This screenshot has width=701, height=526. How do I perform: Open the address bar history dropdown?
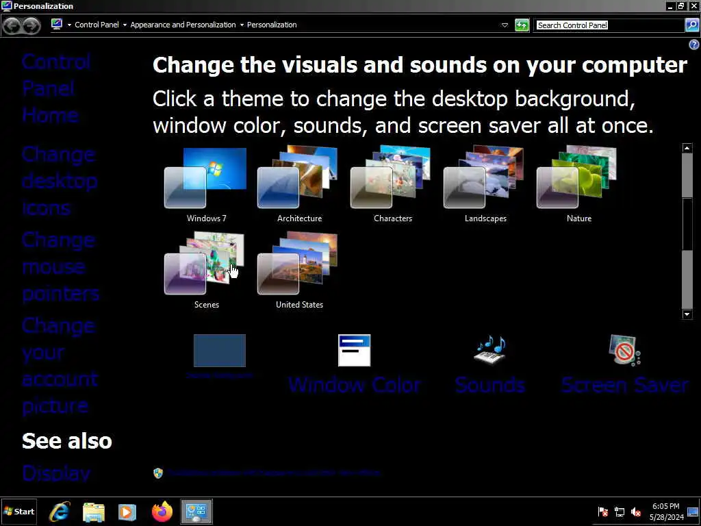pyautogui.click(x=505, y=25)
